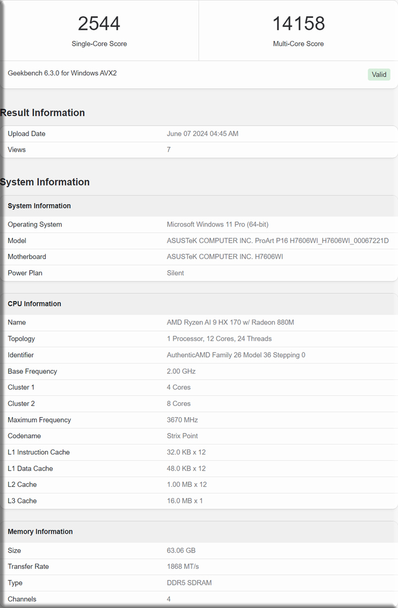Click the Cluster 2 label
This screenshot has width=398, height=608.
(x=21, y=404)
